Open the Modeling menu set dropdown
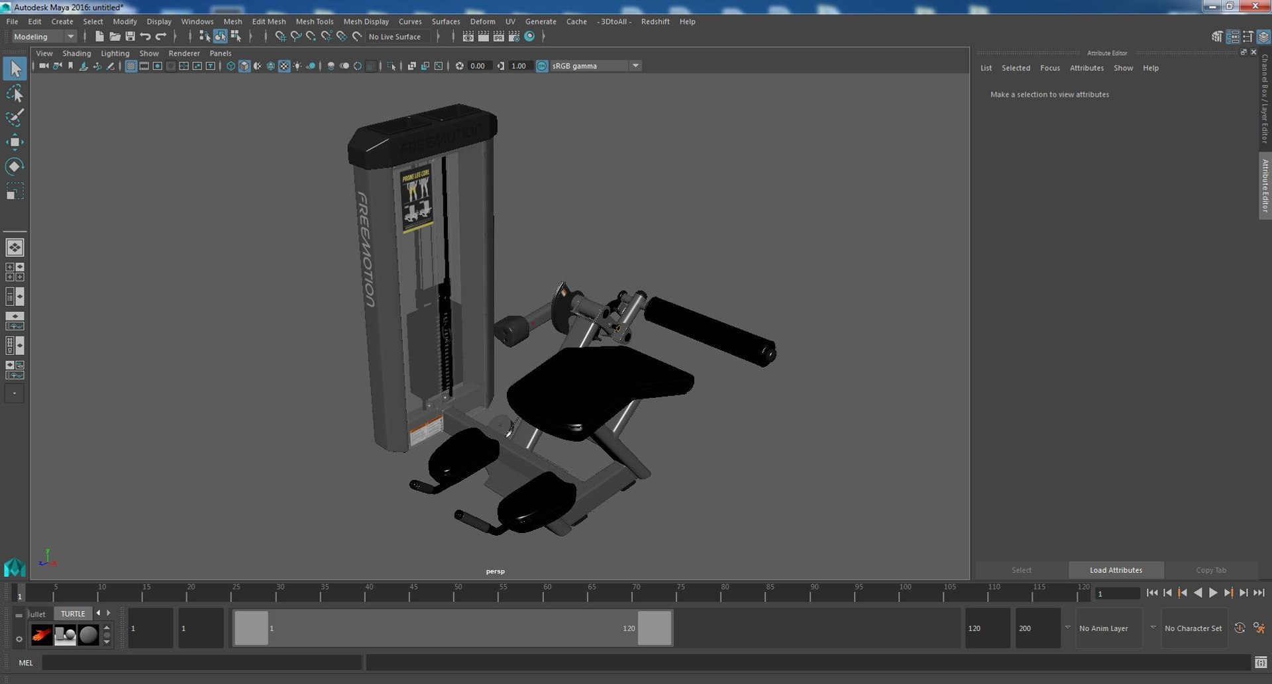Screen dimensions: 1272x684 pyautogui.click(x=44, y=36)
